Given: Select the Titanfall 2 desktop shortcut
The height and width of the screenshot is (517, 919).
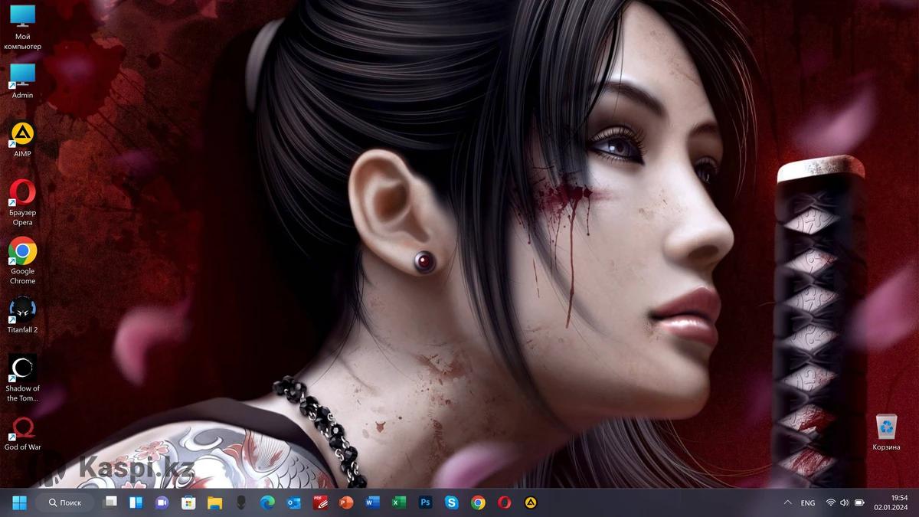Looking at the screenshot, I should (x=22, y=315).
